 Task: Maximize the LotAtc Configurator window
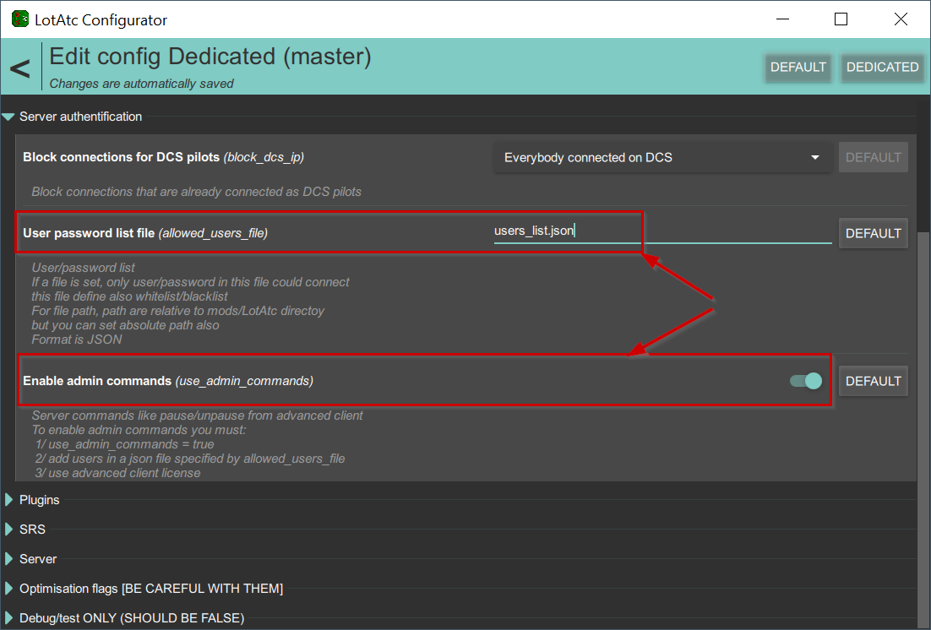click(841, 19)
